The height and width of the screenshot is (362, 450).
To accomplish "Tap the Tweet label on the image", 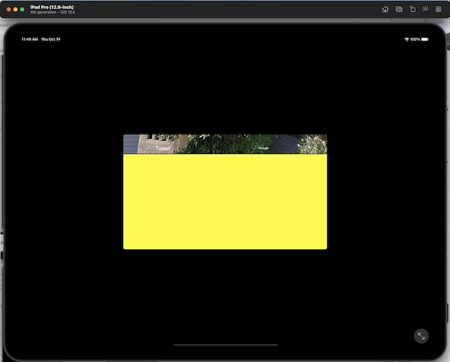I will (163, 148).
